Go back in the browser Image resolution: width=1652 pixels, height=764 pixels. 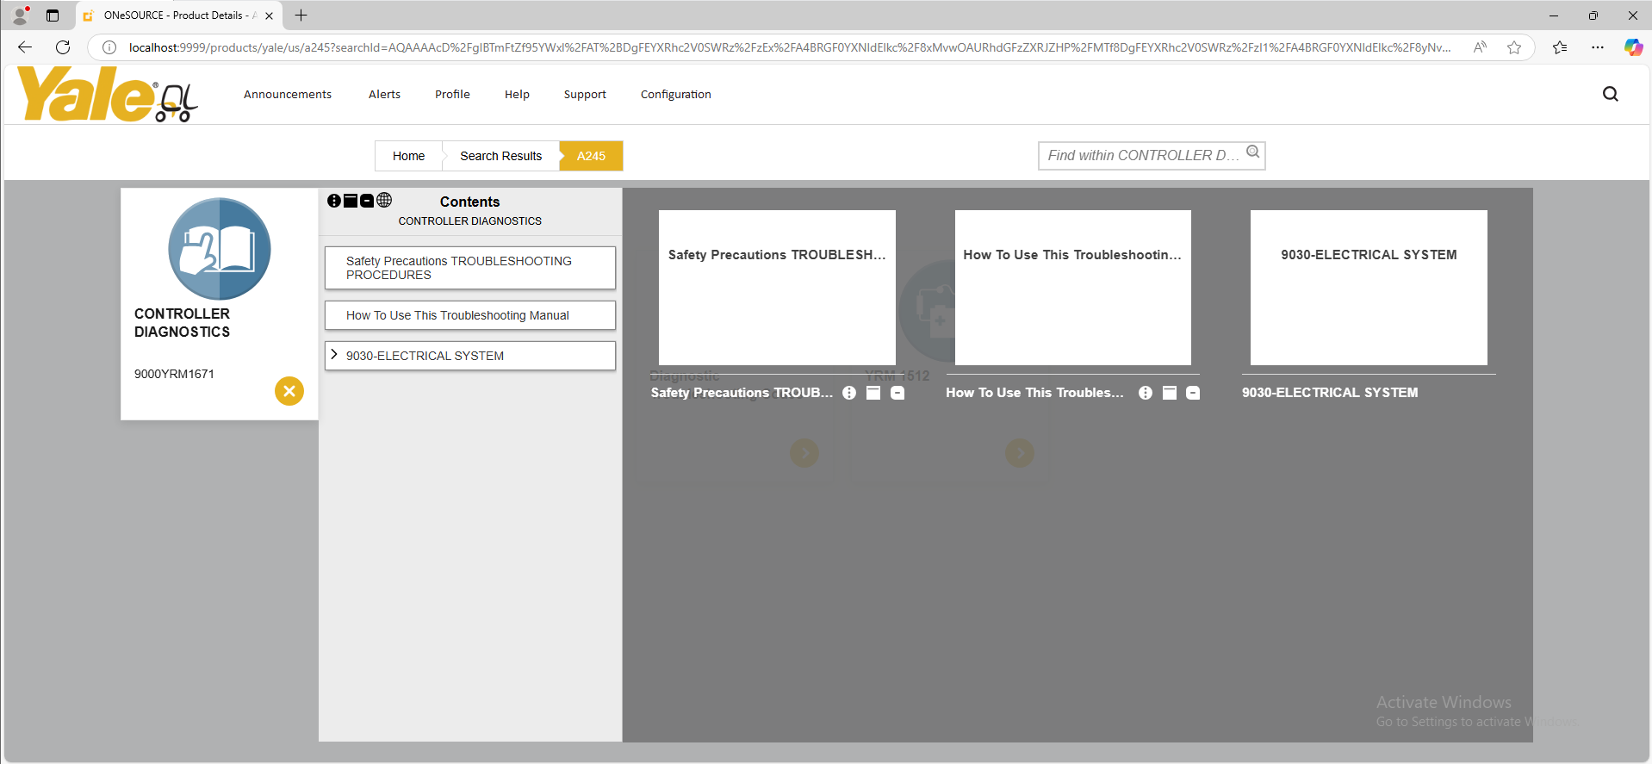(x=25, y=47)
